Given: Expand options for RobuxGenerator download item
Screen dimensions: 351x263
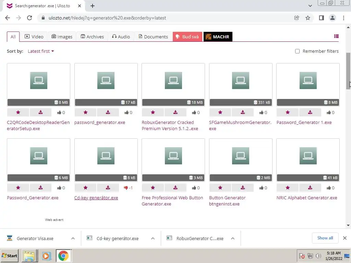Looking at the screenshot, I should (x=233, y=238).
